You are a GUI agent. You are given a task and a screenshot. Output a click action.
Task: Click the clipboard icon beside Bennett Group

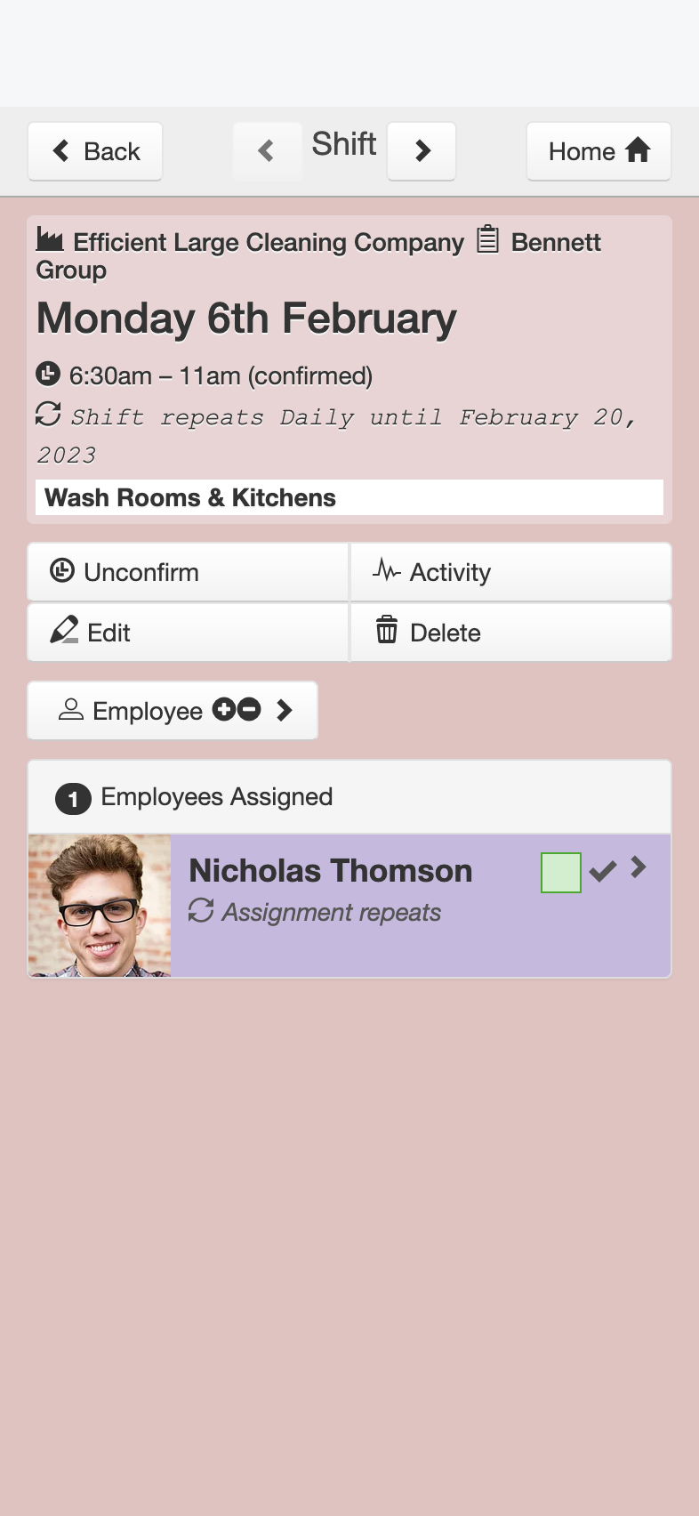tap(487, 239)
